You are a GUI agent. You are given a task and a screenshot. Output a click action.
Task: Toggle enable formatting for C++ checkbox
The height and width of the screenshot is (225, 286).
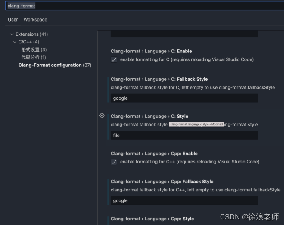[114, 162]
